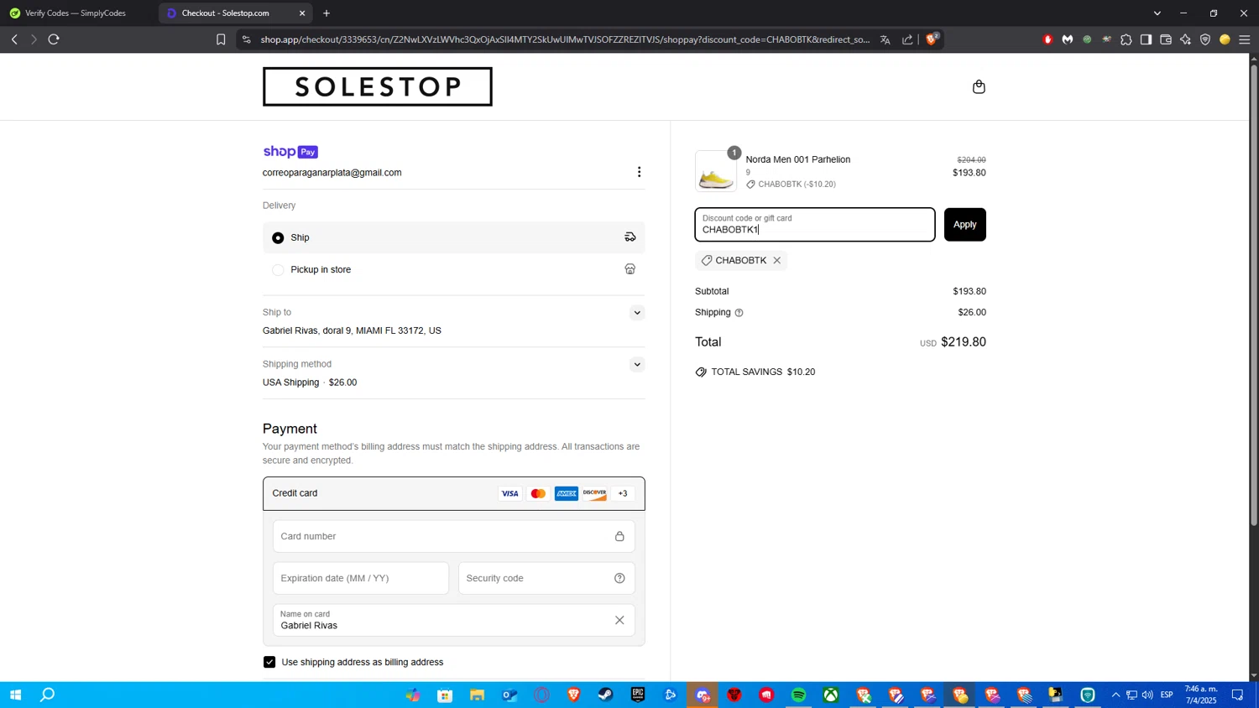
Task: Go back to previous page
Action: 14,39
